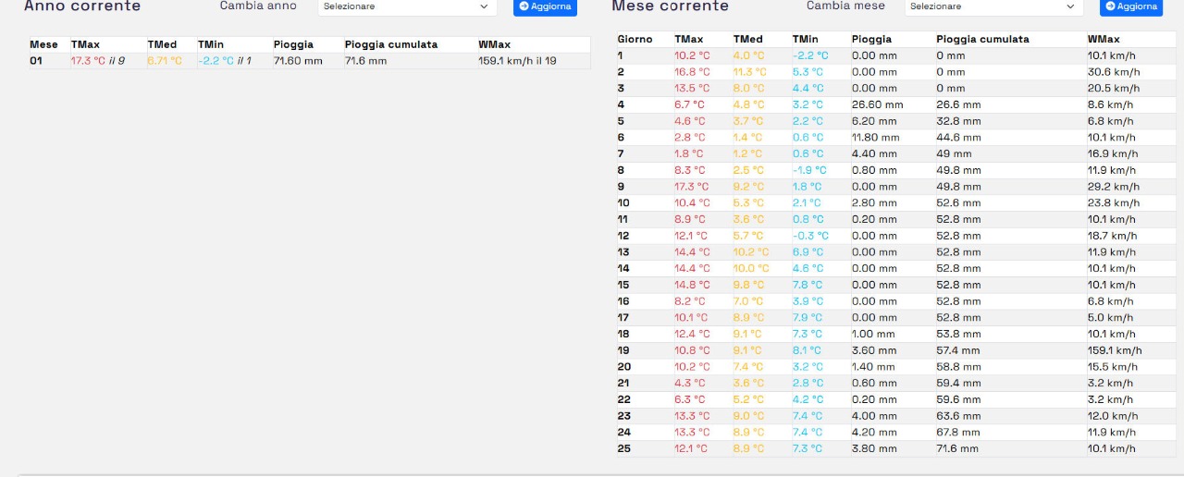The width and height of the screenshot is (1184, 477).
Task: Click the Pioggia cumulata header in monthly table
Action: tap(981, 39)
